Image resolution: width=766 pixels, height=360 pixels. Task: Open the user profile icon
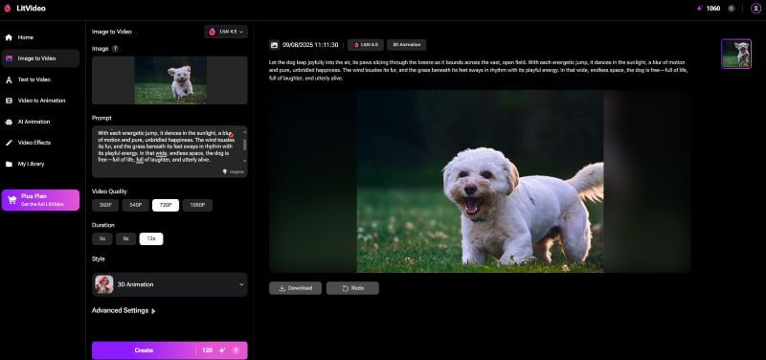(x=755, y=9)
